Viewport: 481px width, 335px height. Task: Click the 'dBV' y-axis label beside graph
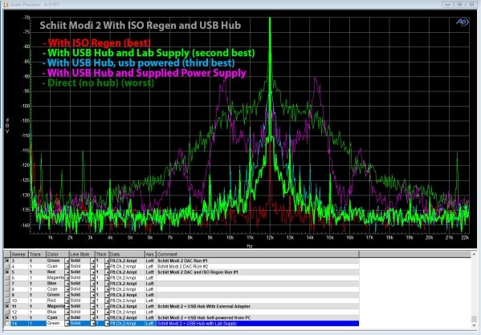pyautogui.click(x=6, y=126)
